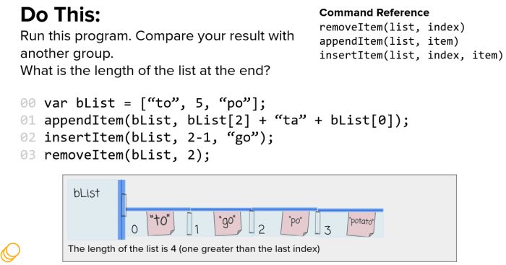Click the "go" sticky note at index 1
Screen dimensions: 506x265
click(x=228, y=223)
